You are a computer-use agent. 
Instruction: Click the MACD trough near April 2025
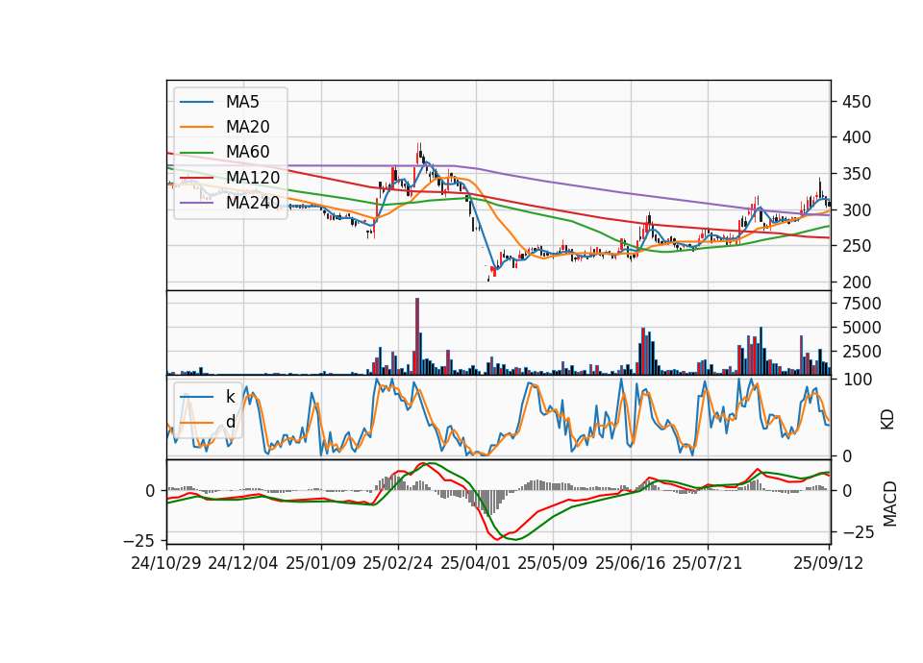[x=497, y=538]
